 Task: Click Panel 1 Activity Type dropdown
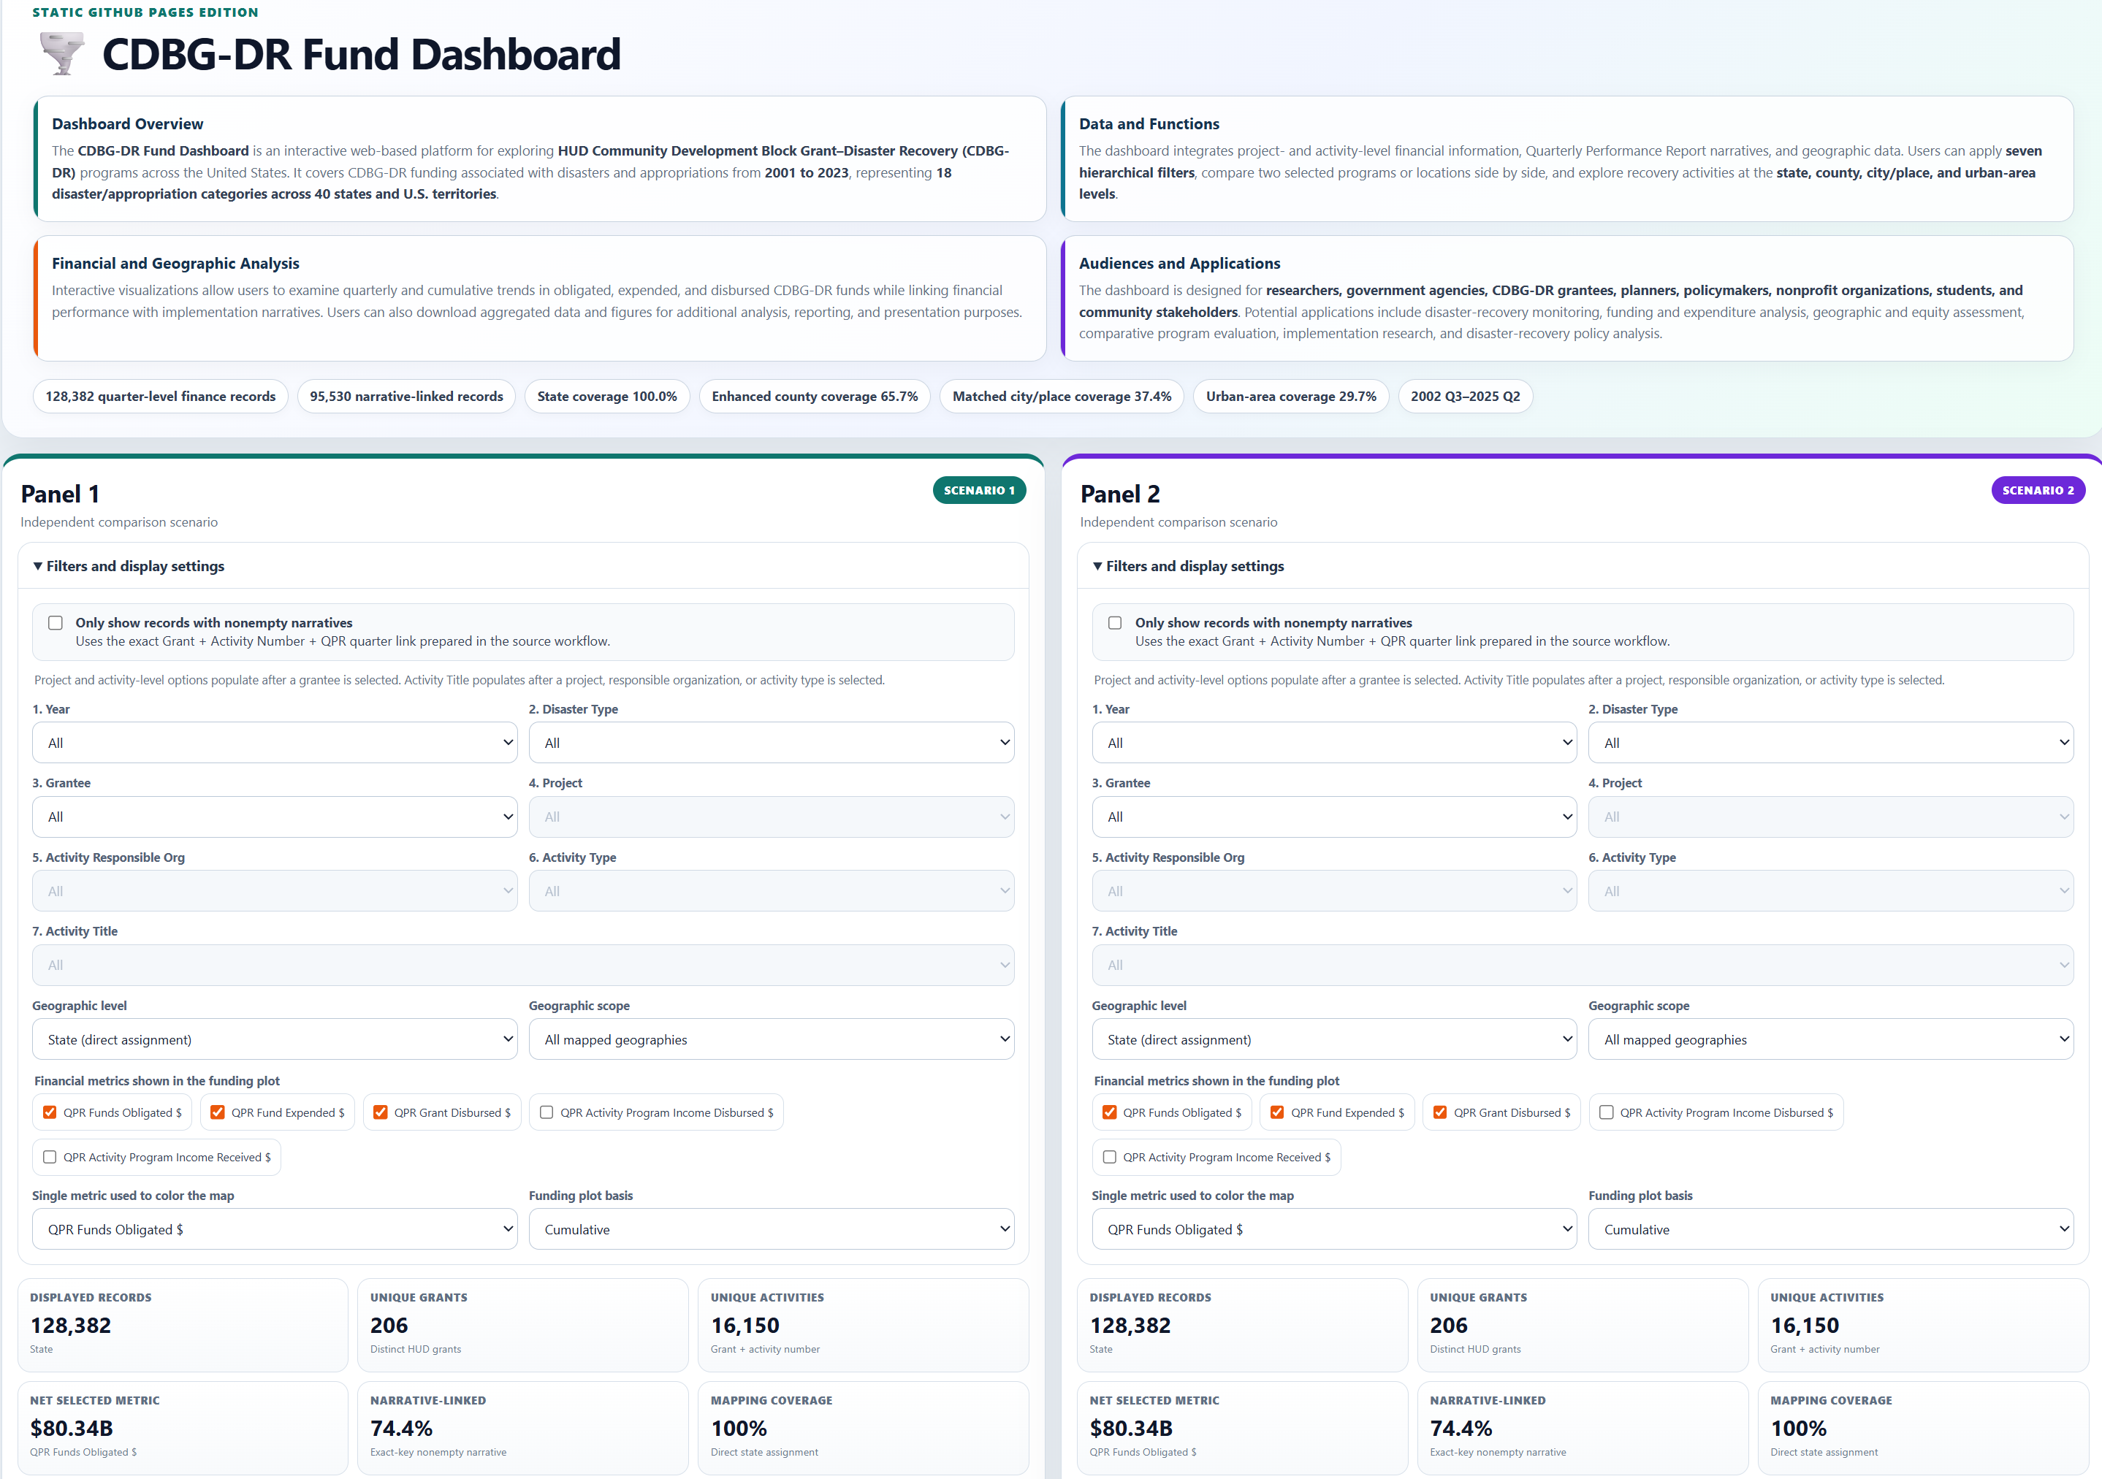(x=771, y=890)
